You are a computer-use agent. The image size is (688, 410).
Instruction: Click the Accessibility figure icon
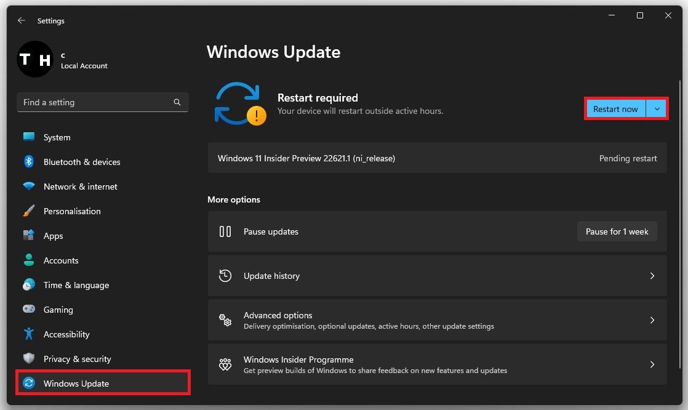29,334
